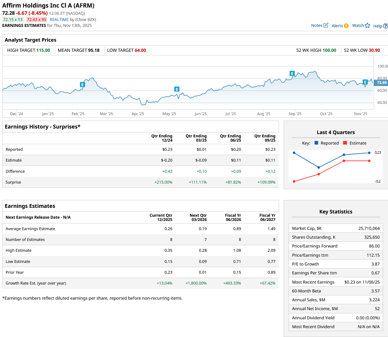Screen dimensions: 388x337
Task: Click the Watch star icon
Action: tap(367, 26)
